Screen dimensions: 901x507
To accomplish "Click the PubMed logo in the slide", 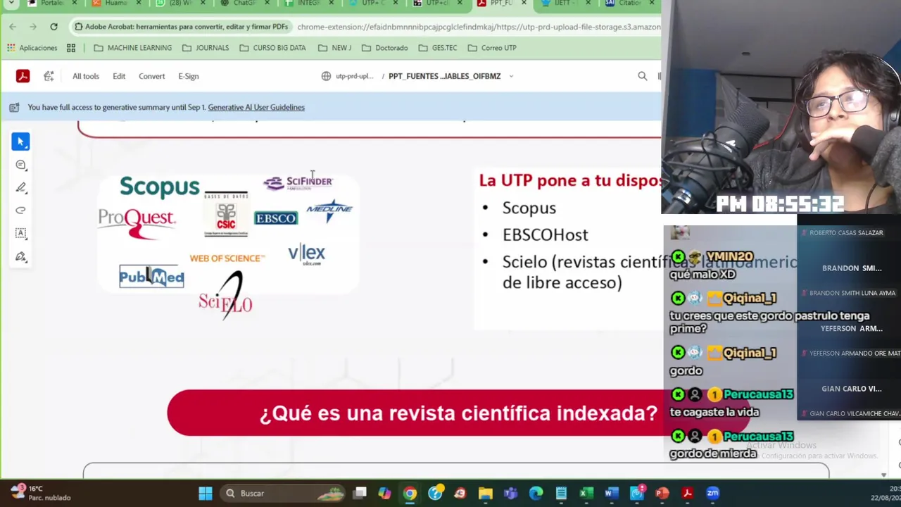I will (151, 277).
